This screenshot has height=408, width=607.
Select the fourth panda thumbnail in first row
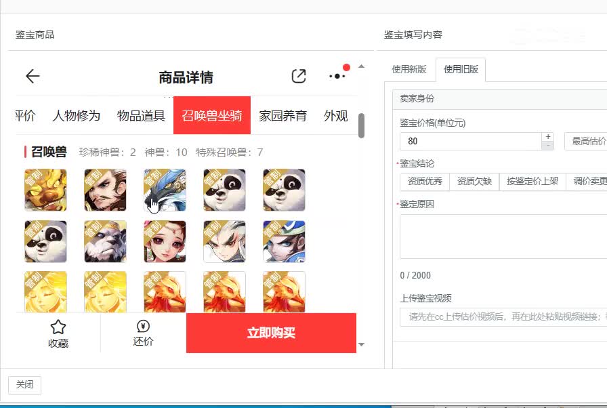[x=224, y=190]
